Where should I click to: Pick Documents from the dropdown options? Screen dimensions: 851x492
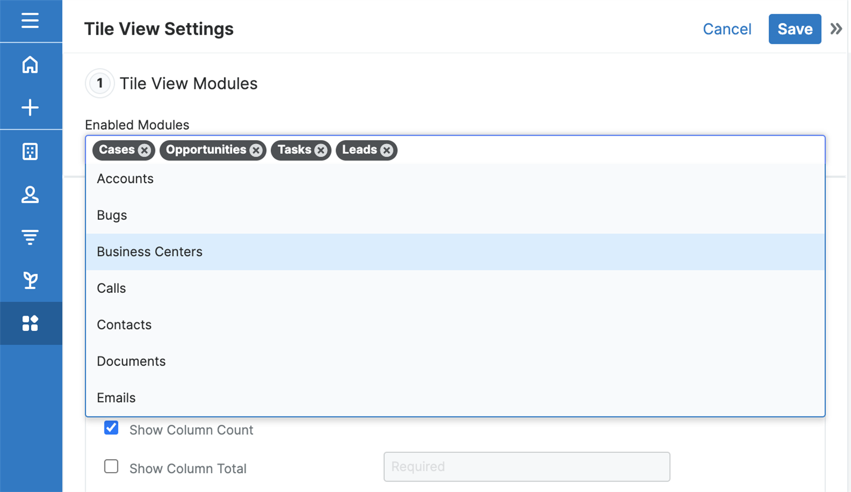tap(131, 361)
